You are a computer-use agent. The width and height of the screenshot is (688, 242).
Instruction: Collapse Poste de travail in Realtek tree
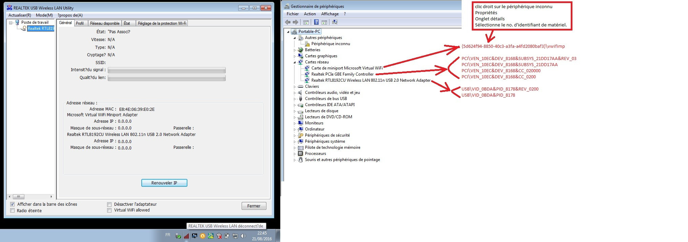click(11, 23)
